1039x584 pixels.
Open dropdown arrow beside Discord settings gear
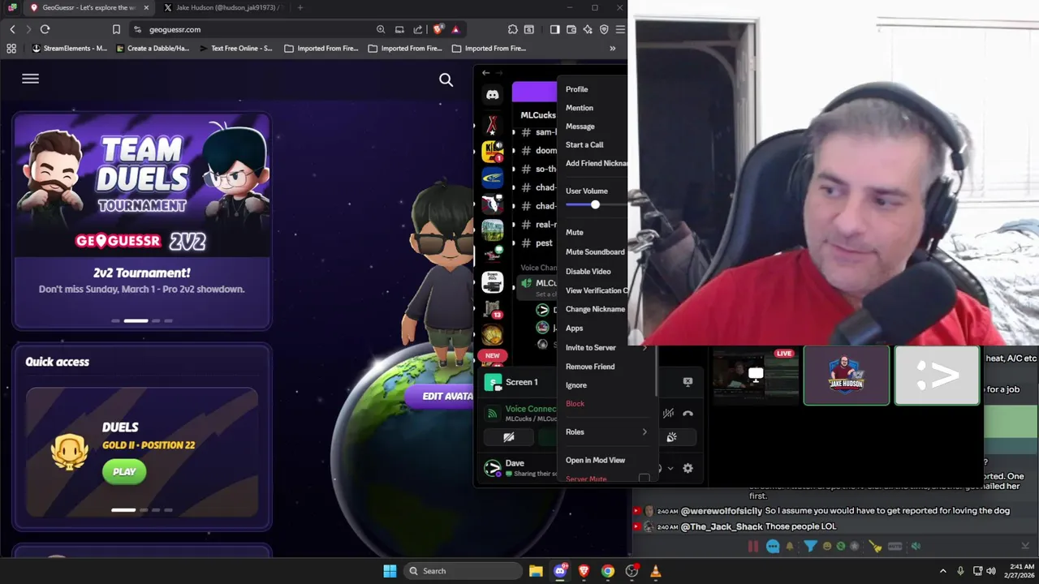(x=670, y=468)
